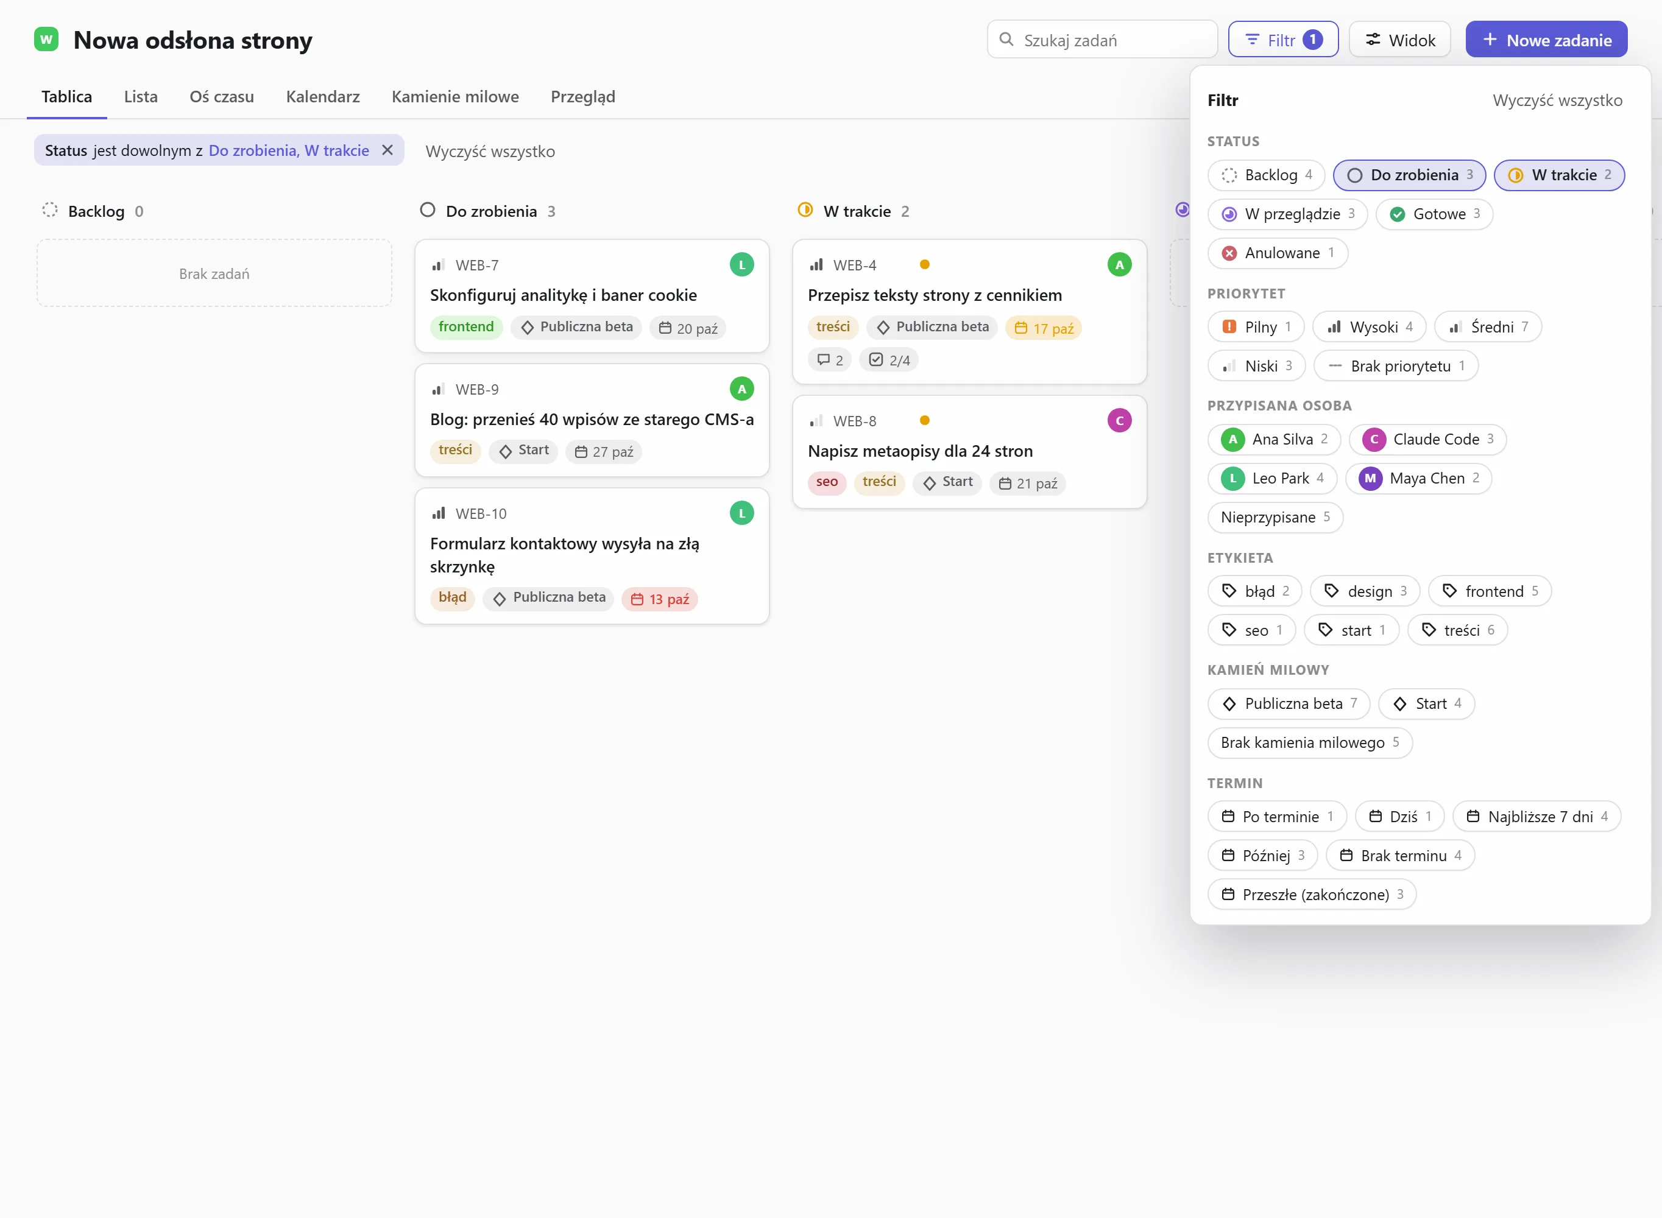Close the Filtr dropdown button

(x=1283, y=39)
